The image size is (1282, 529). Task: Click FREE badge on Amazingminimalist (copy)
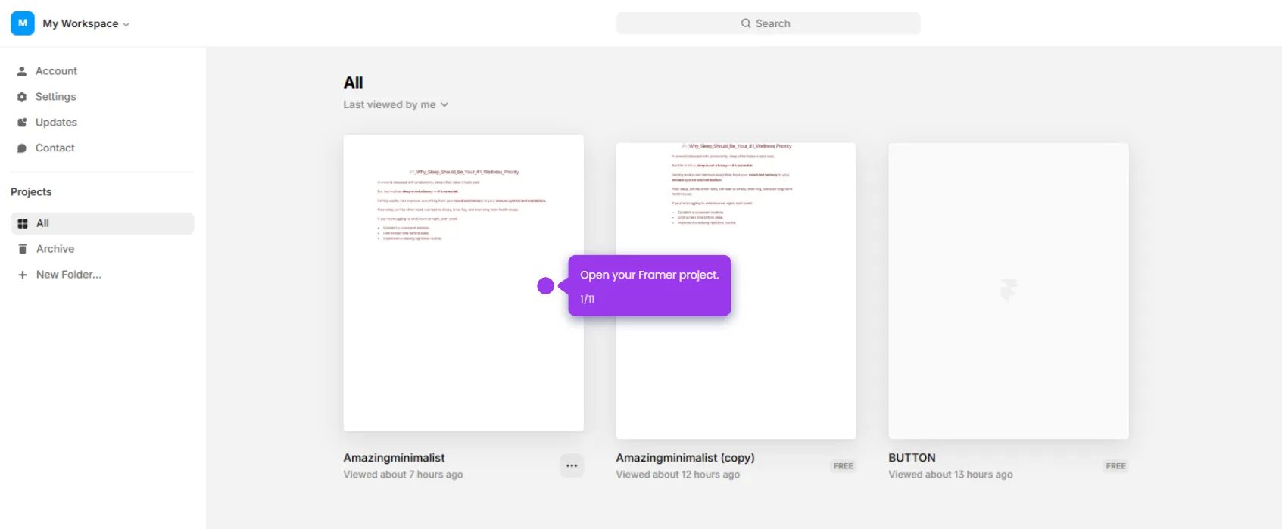[843, 466]
